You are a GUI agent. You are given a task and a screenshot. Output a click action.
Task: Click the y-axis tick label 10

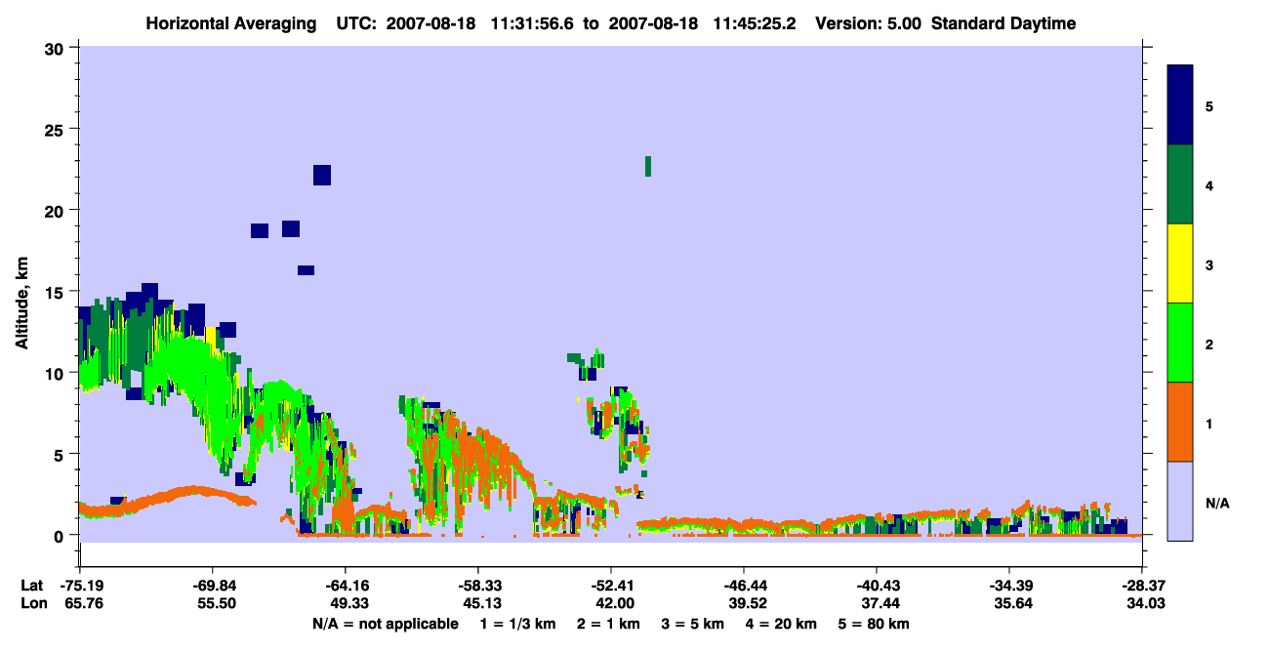(55, 372)
